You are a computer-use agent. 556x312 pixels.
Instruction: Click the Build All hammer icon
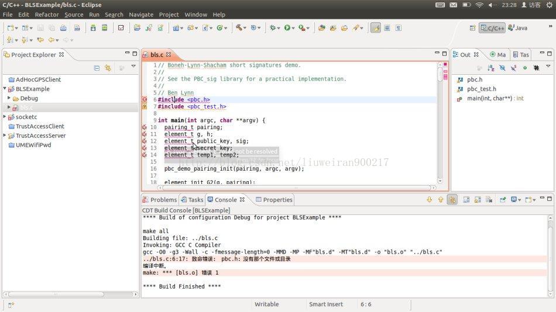[239, 27]
